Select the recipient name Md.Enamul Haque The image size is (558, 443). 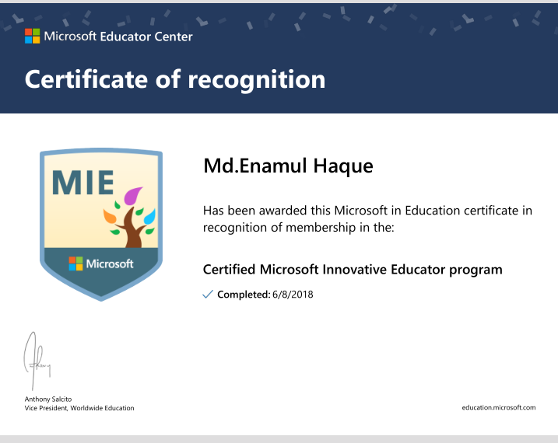[x=288, y=166]
